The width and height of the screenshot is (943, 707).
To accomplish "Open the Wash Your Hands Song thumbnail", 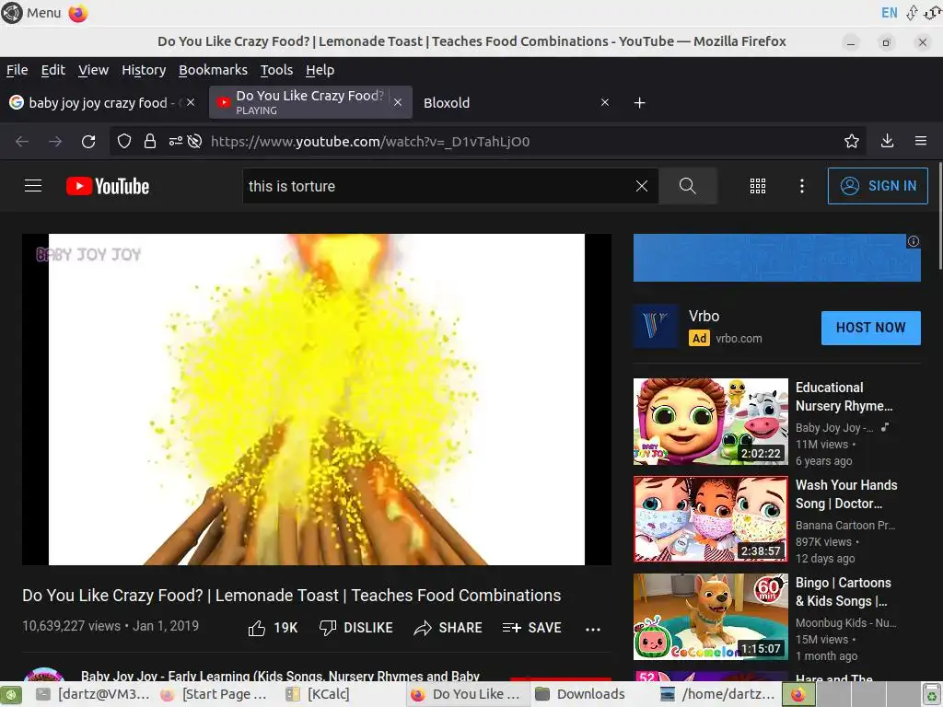I will pyautogui.click(x=710, y=519).
